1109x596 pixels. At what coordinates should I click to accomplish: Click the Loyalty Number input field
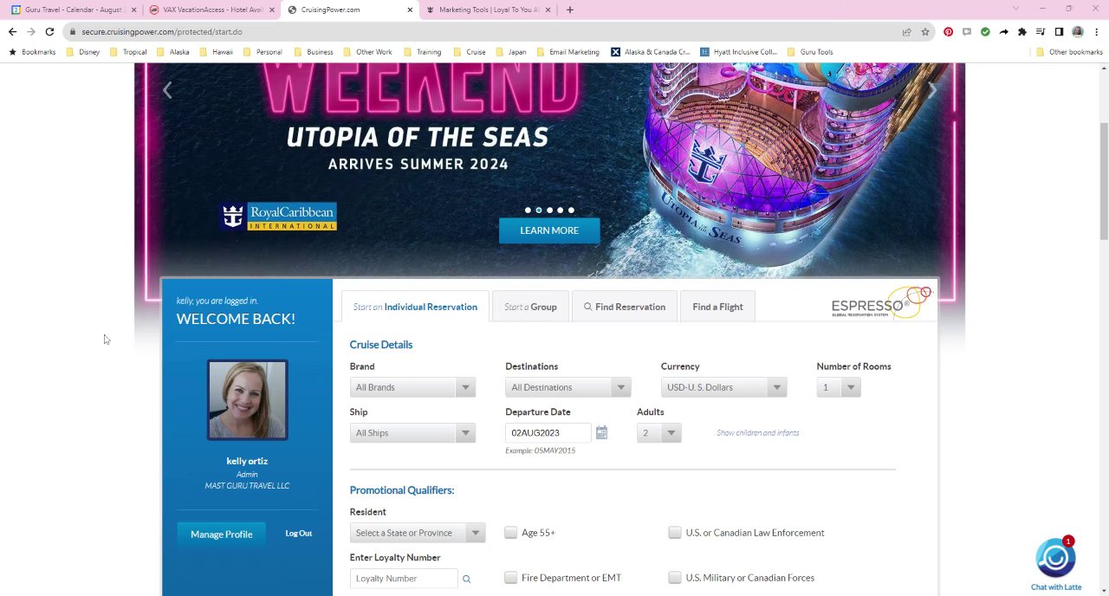pos(404,579)
